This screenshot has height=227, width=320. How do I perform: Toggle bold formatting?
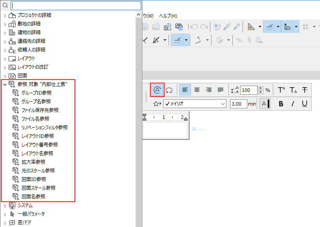[281, 104]
